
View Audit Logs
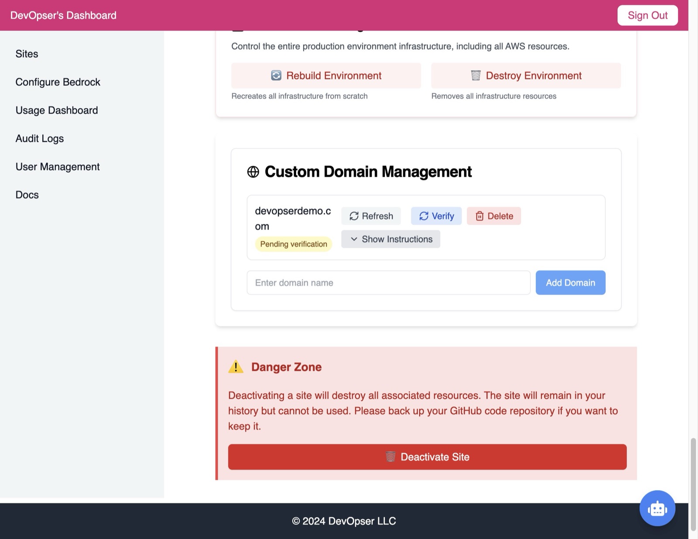coord(40,138)
